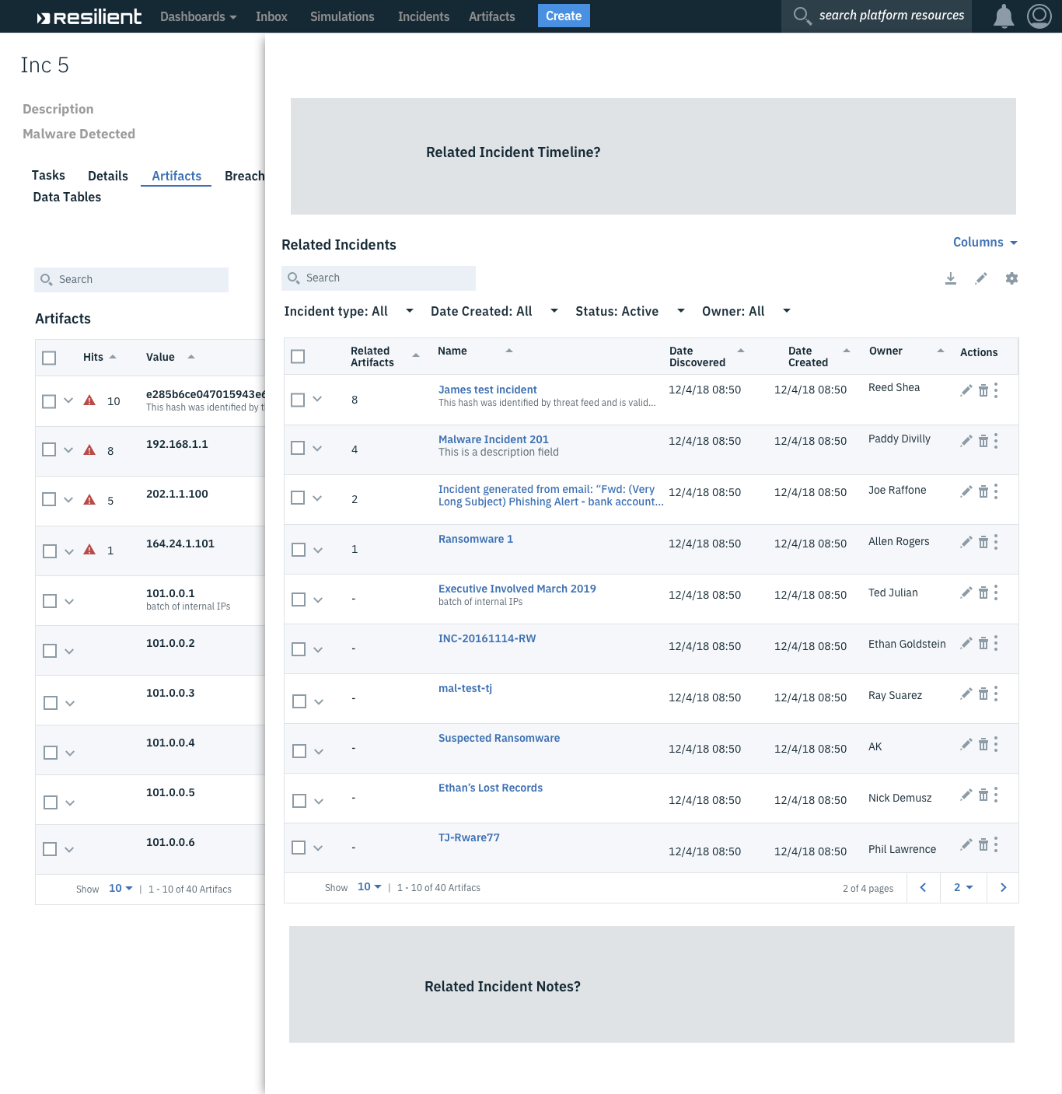This screenshot has width=1062, height=1094.
Task: Open the Dashboards menu
Action: click(198, 16)
